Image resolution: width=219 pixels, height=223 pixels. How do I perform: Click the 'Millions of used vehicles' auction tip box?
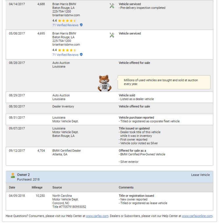[164, 82]
